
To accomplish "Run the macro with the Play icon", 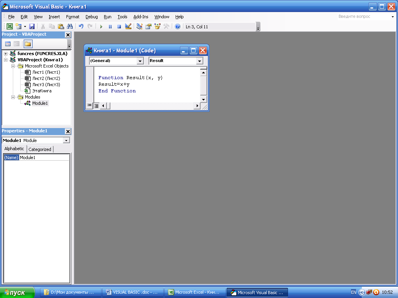I will click(x=101, y=26).
